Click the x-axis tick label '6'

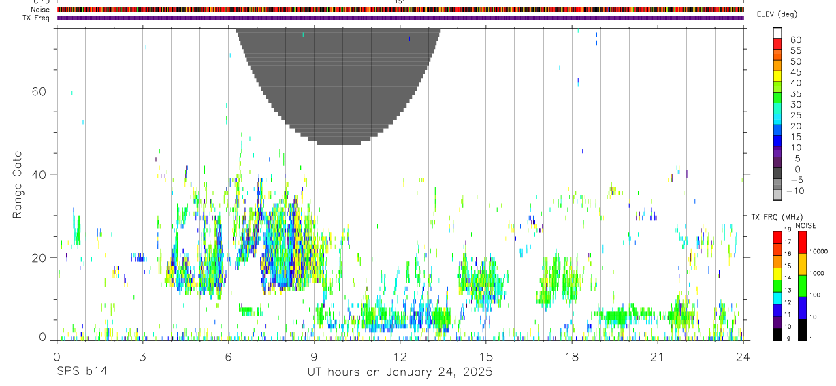pos(229,357)
